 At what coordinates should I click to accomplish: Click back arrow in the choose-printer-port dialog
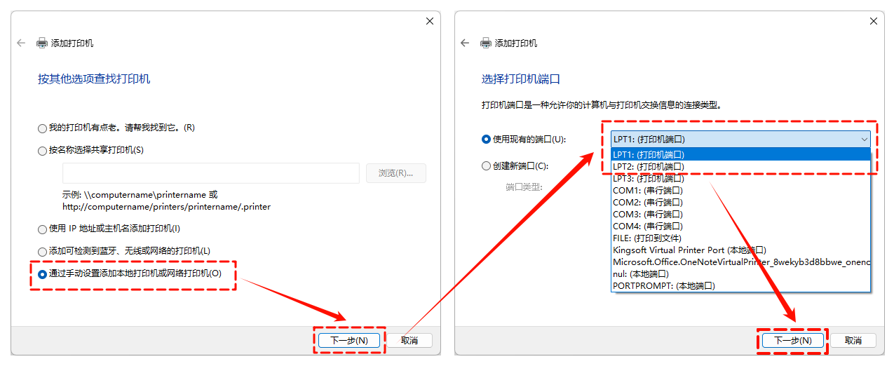[465, 43]
